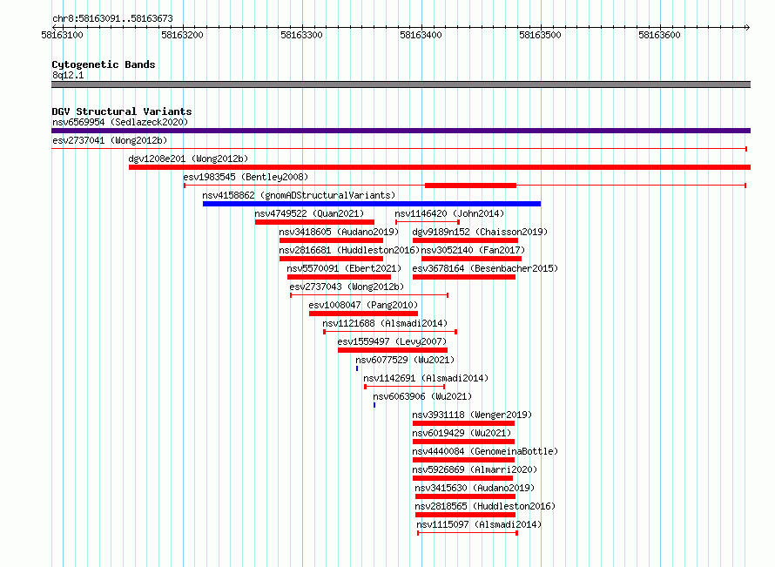Select red bar under nsv5570091 (Ebert2021)
This screenshot has width=775, height=567.
(339, 277)
